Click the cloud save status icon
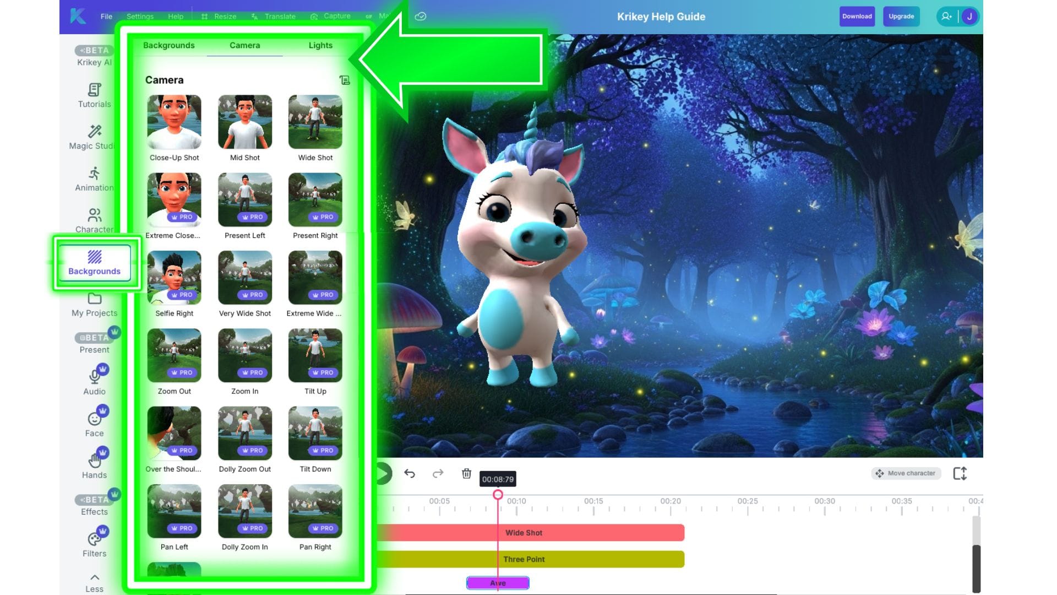Viewport: 1057px width, 595px height. 421,17
